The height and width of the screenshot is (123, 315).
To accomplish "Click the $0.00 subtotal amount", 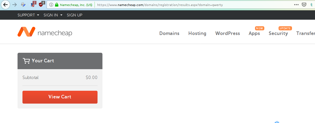I will tap(91, 78).
